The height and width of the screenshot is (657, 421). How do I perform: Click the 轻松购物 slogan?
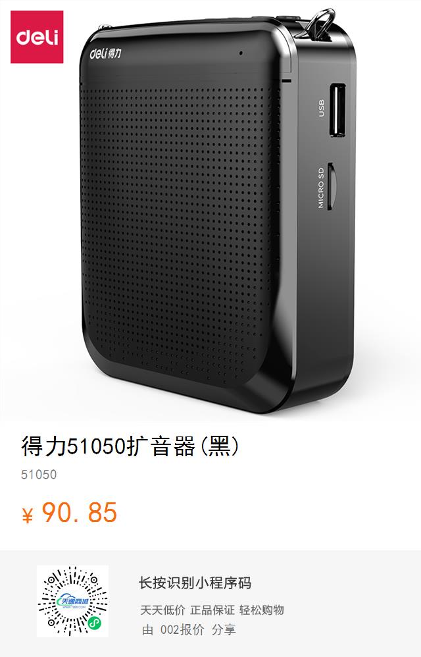(262, 610)
